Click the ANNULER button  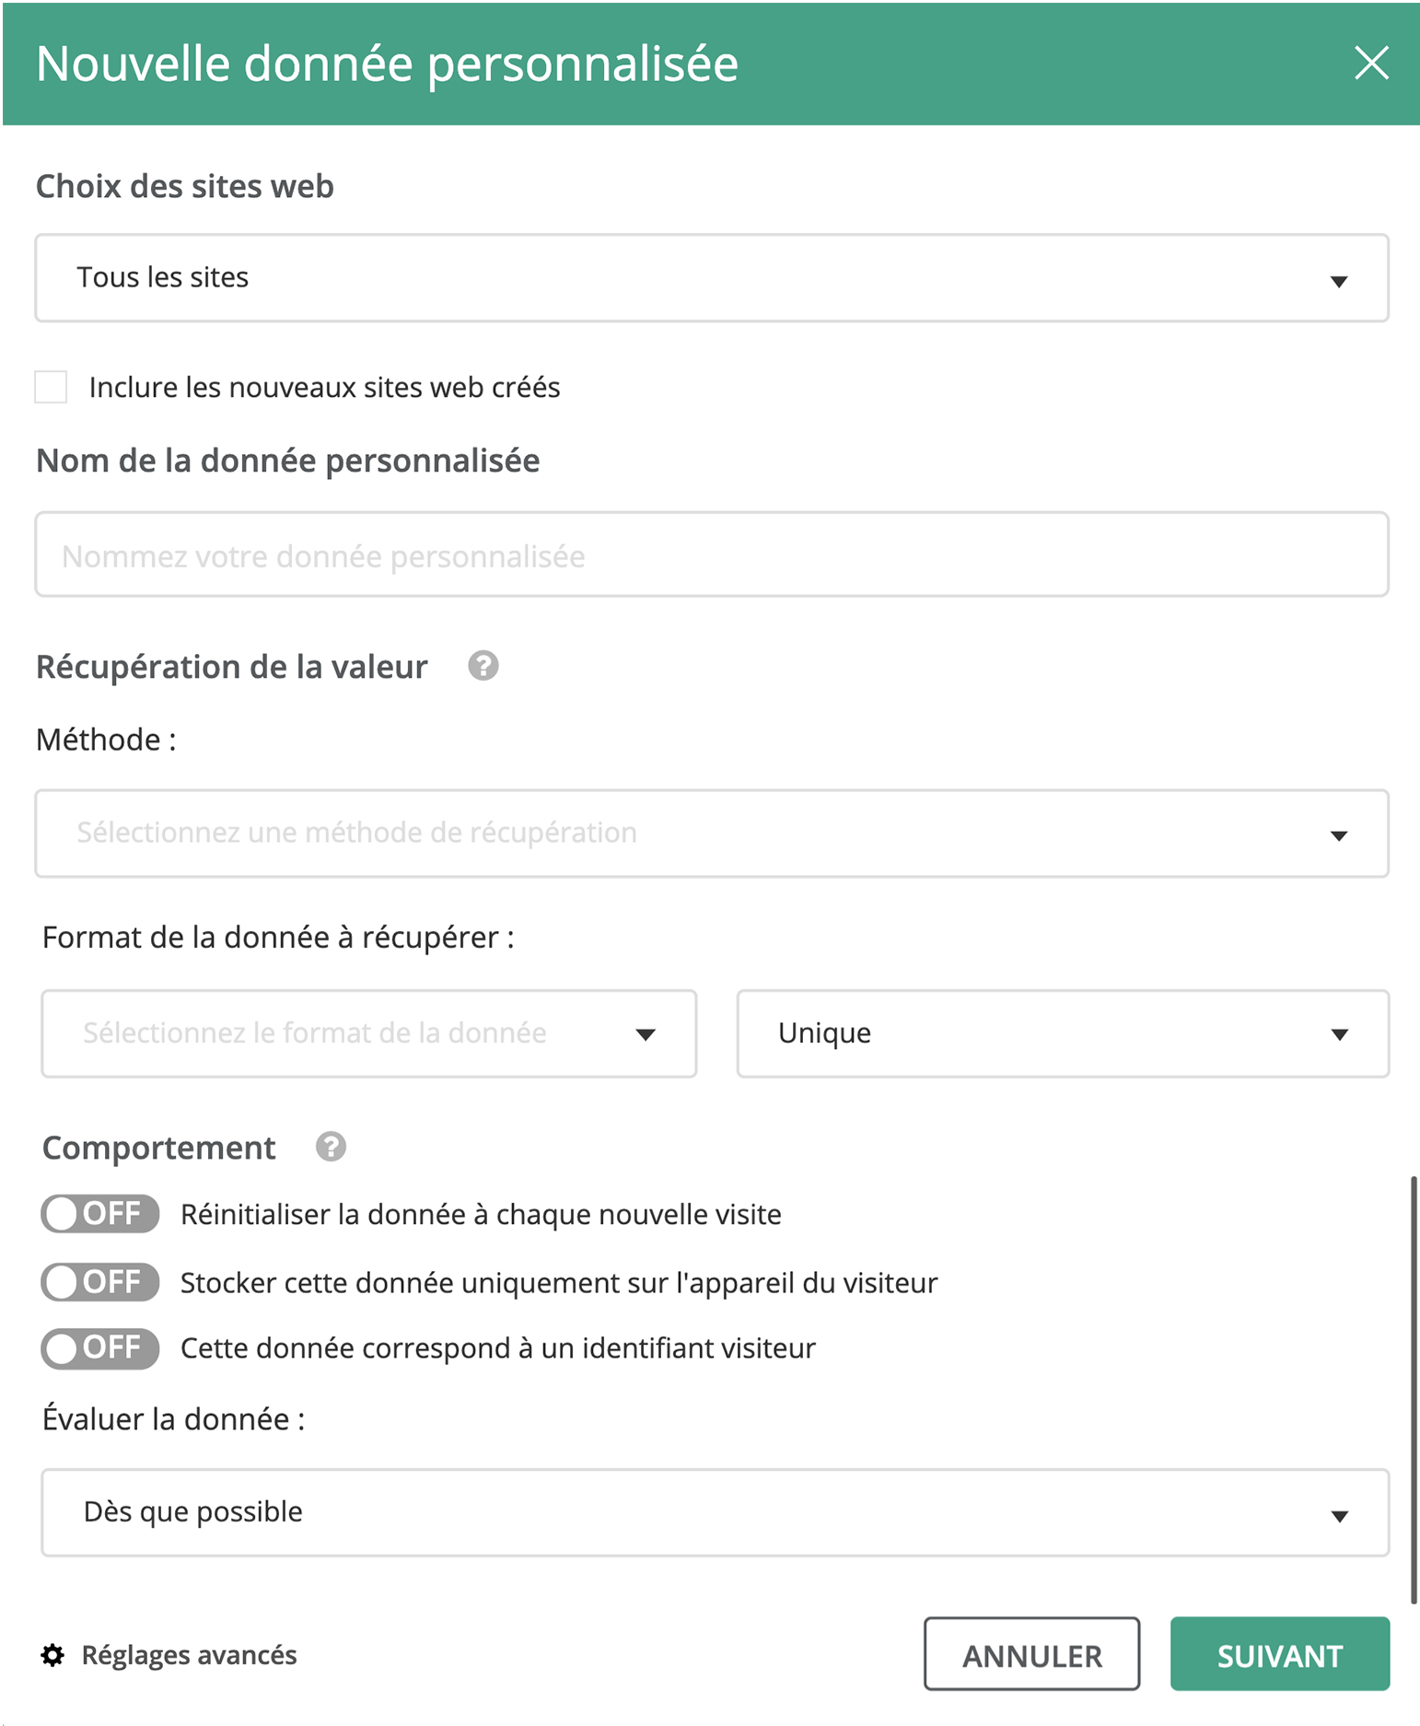tap(1031, 1654)
